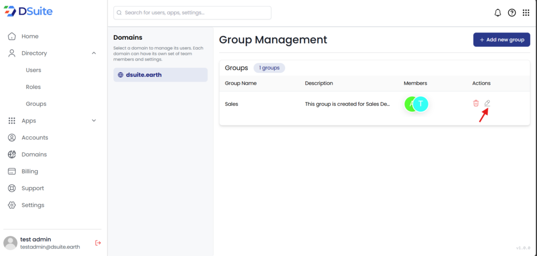
Task: Click the test admin profile avatar
Action: [x=10, y=243]
